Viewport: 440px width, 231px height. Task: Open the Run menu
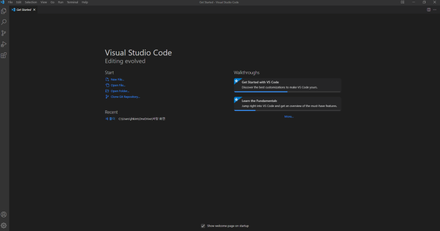60,2
